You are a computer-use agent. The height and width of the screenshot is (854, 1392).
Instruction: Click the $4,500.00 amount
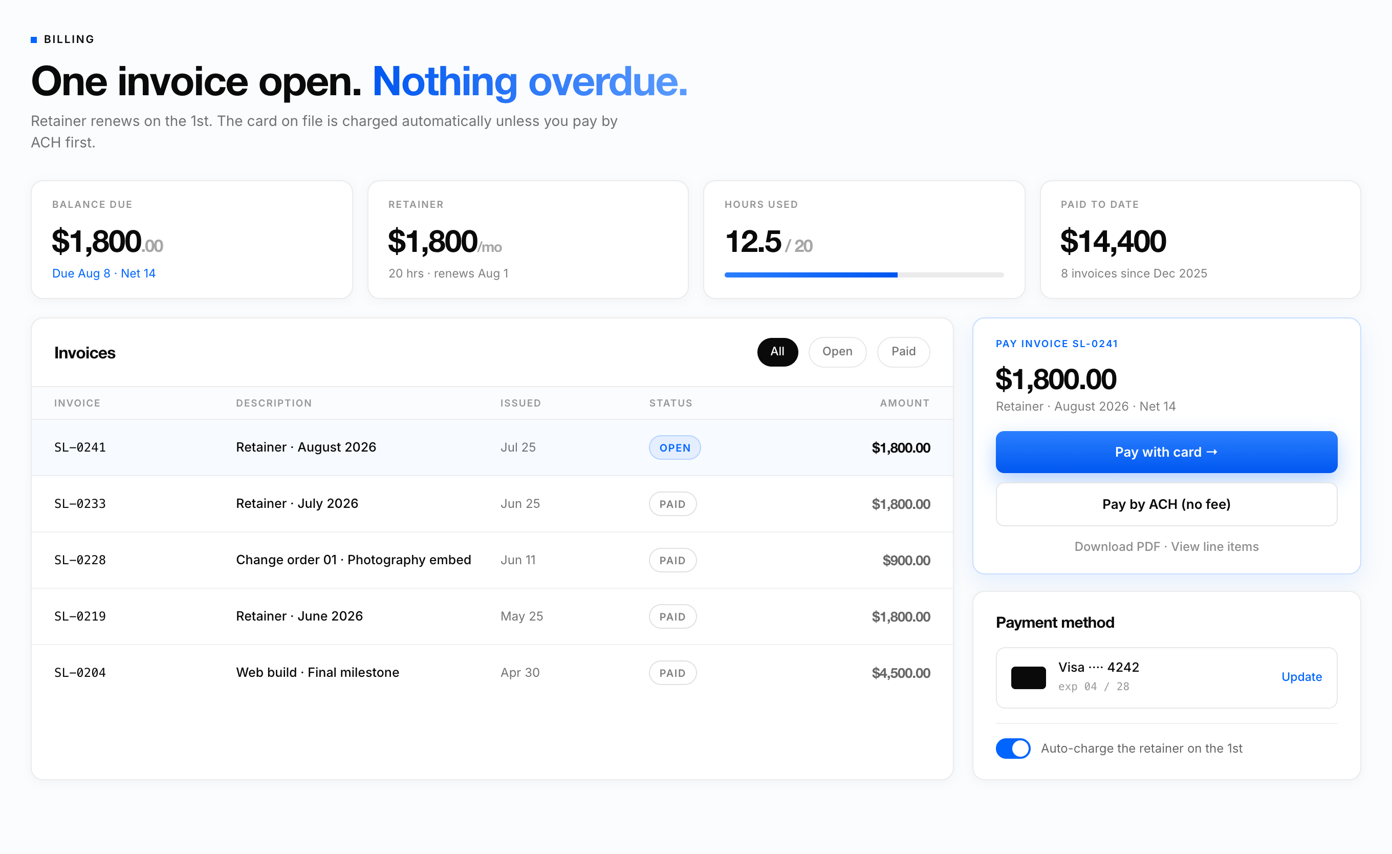(x=901, y=673)
